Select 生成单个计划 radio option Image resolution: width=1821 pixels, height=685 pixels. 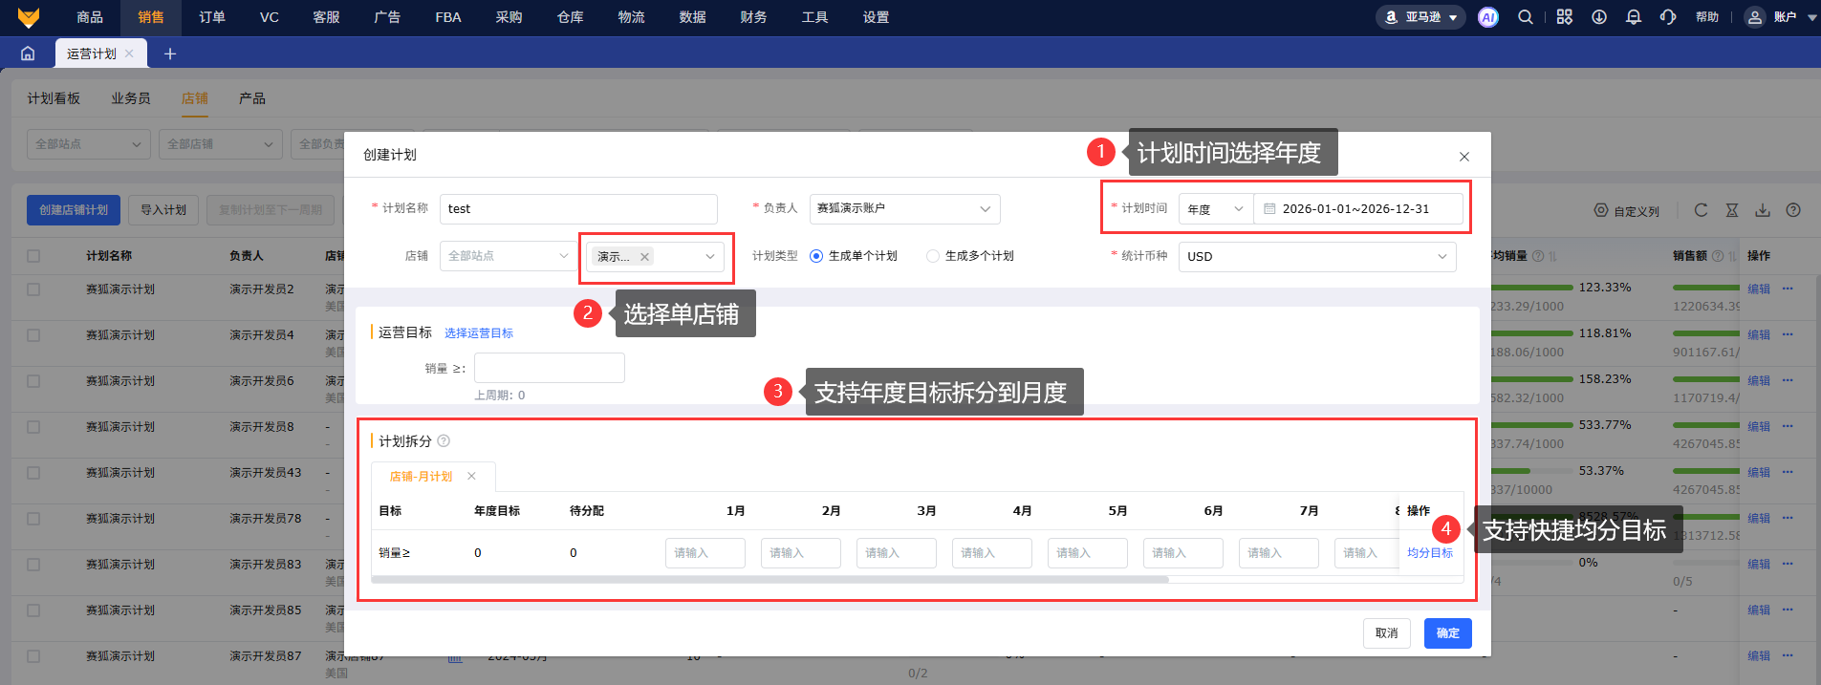coord(816,256)
